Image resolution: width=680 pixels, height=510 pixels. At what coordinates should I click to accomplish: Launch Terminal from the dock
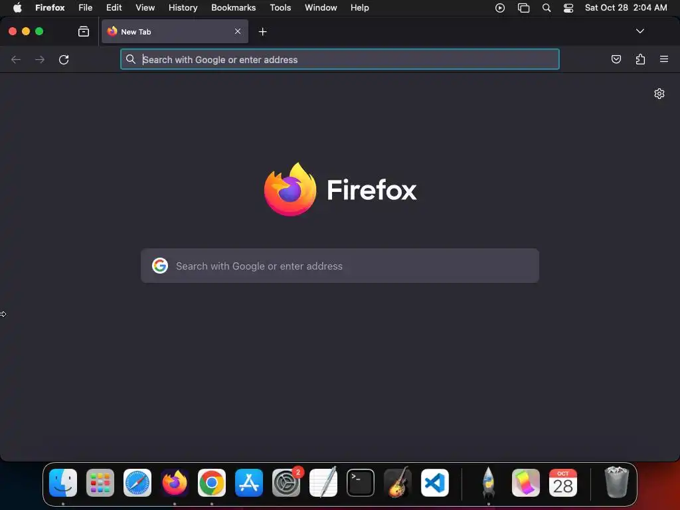pyautogui.click(x=361, y=483)
